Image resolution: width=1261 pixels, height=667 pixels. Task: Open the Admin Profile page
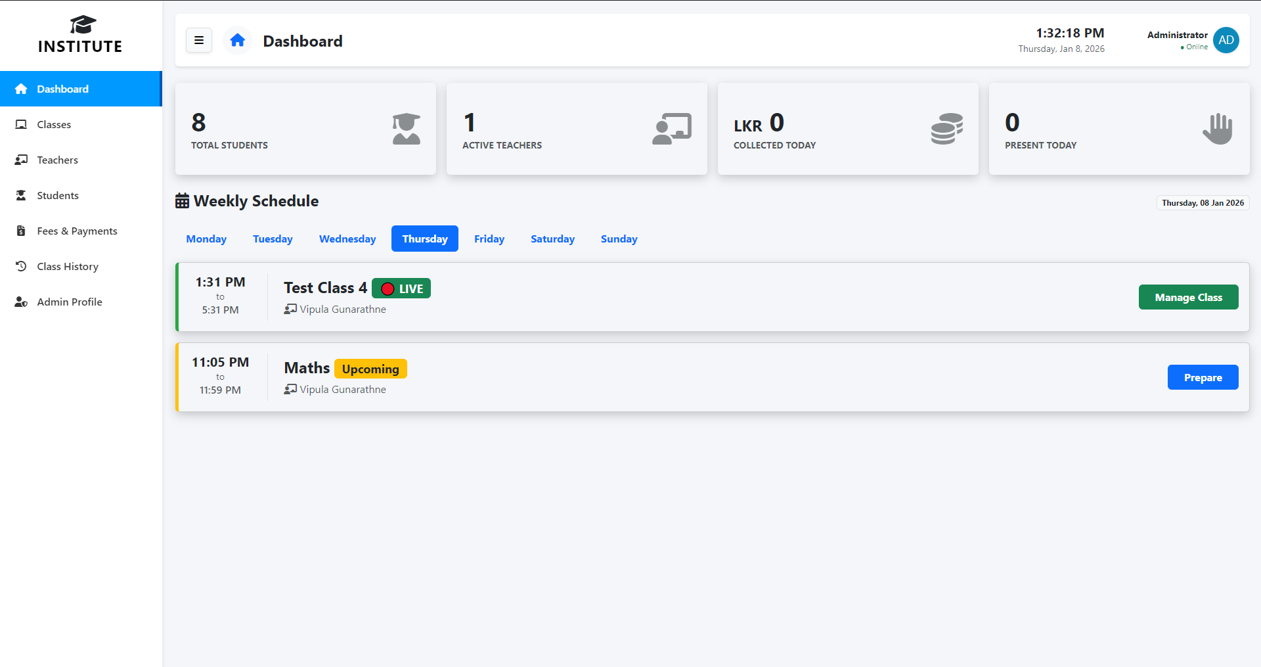(x=70, y=302)
